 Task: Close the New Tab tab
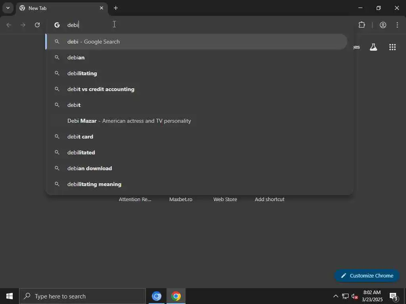coord(101,8)
